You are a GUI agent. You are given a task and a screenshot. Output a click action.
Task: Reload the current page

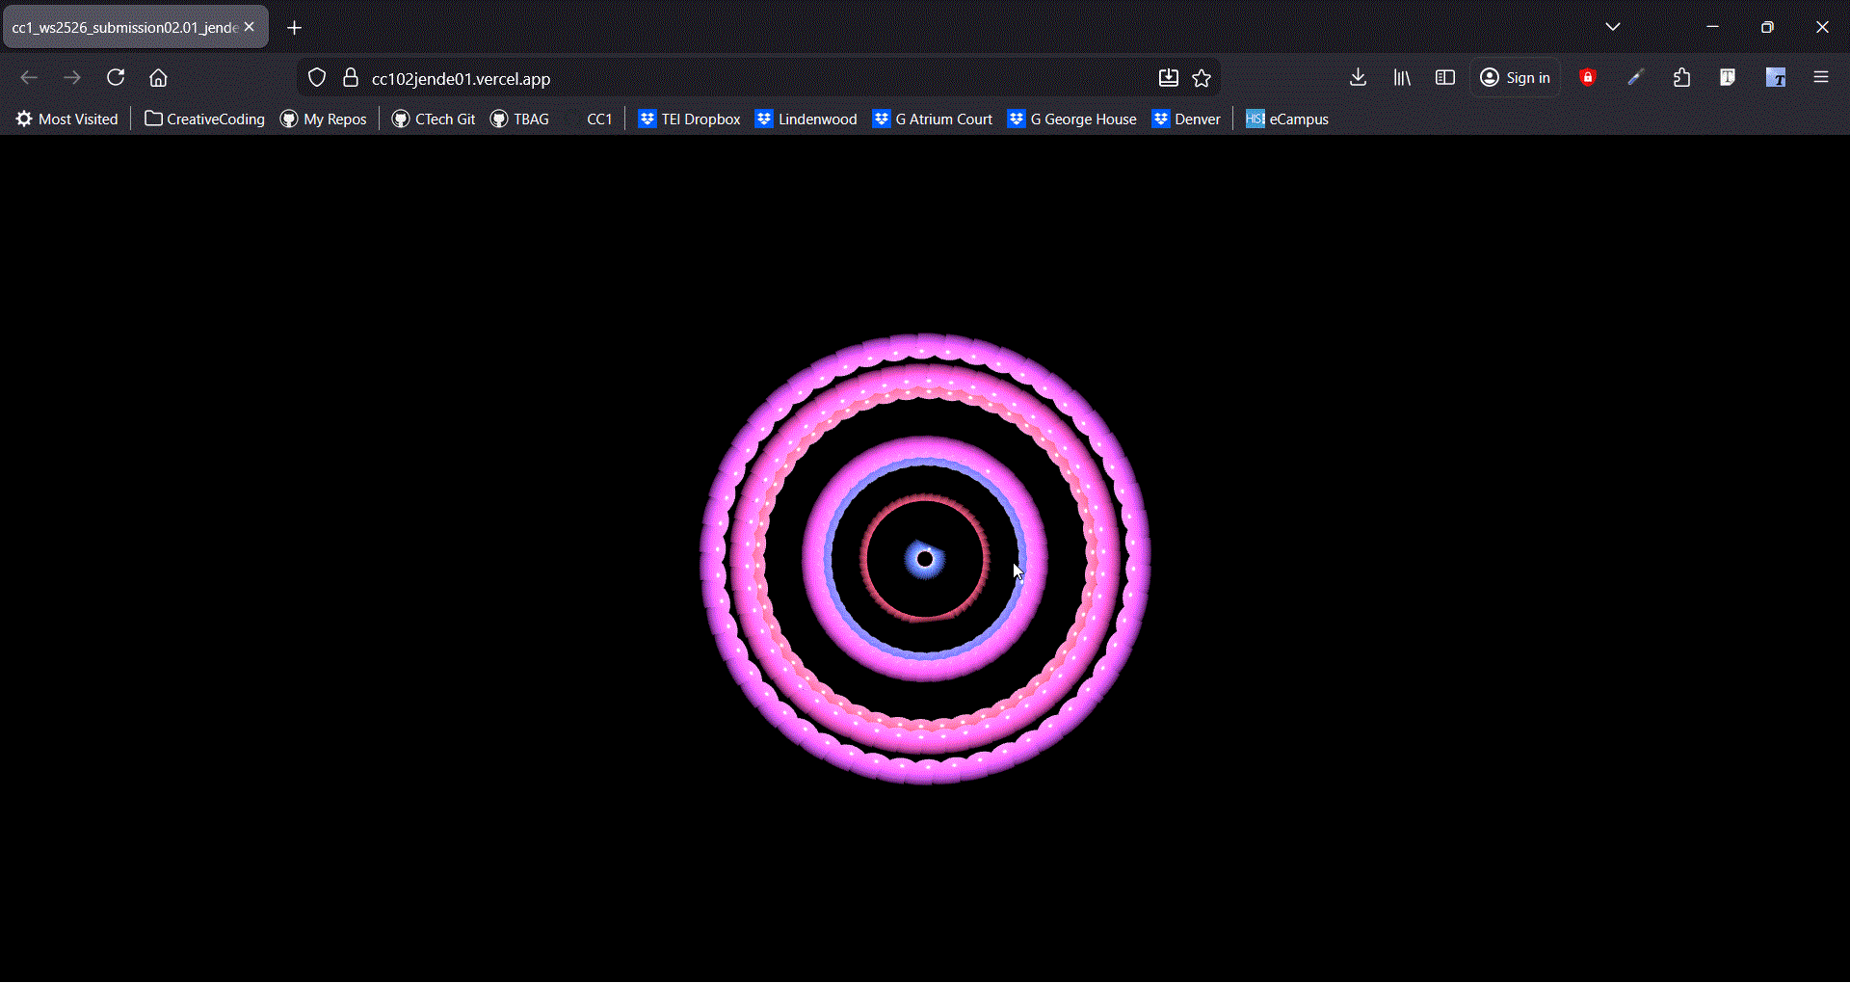coord(116,78)
